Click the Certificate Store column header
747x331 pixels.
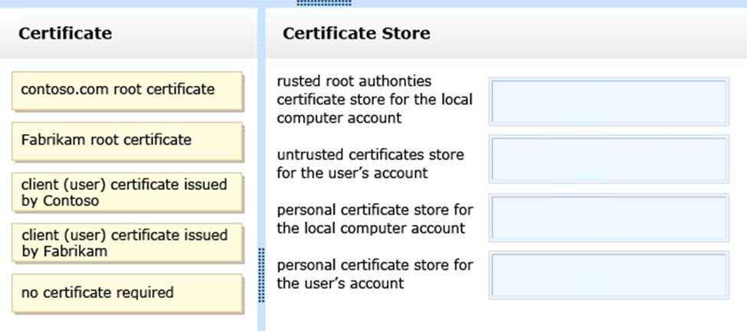coord(356,34)
